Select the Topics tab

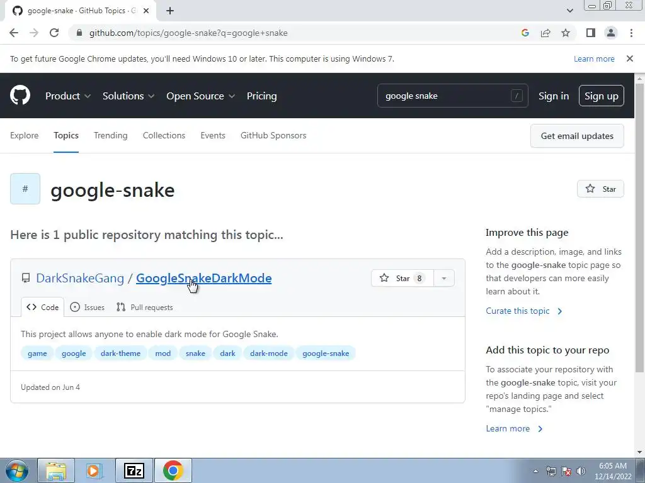click(x=66, y=136)
